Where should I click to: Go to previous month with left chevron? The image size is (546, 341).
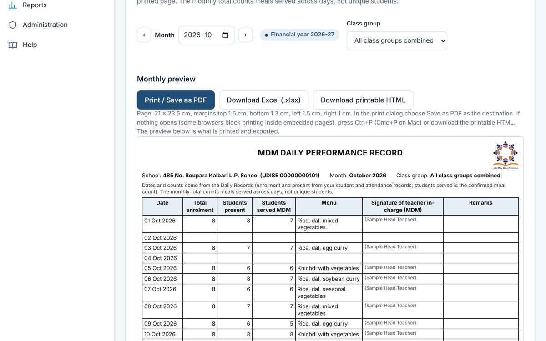click(x=144, y=35)
